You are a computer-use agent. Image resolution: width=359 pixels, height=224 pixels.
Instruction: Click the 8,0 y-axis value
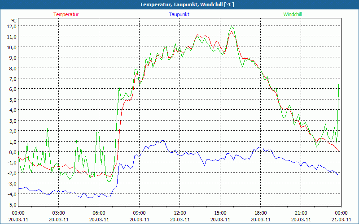pyautogui.click(x=13, y=68)
